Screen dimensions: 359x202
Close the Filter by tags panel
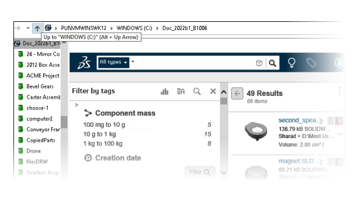(x=213, y=91)
